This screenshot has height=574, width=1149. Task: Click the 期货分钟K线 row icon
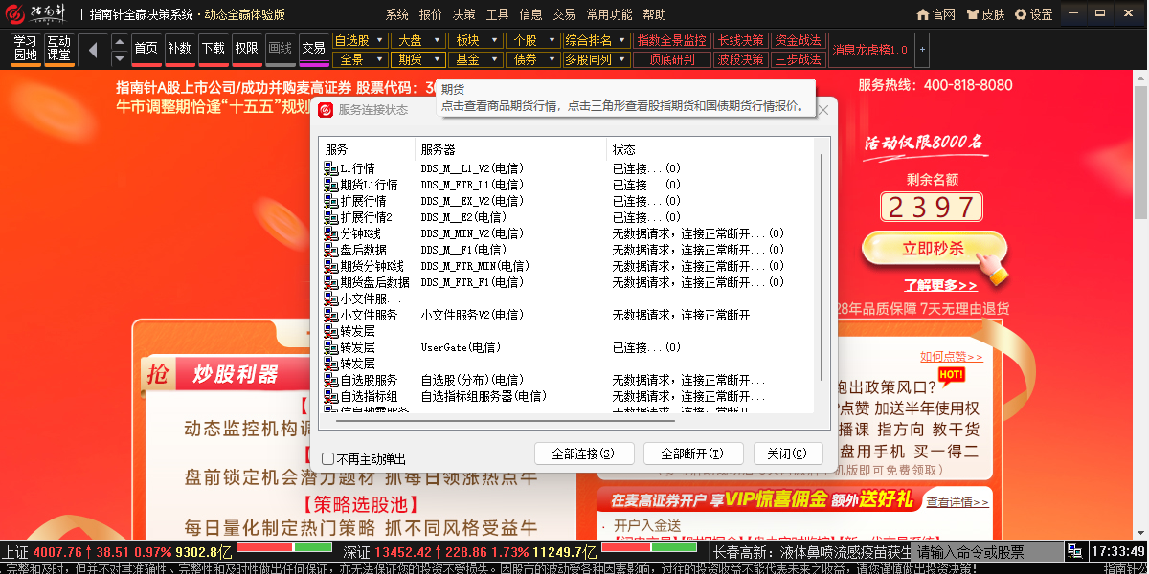click(331, 266)
